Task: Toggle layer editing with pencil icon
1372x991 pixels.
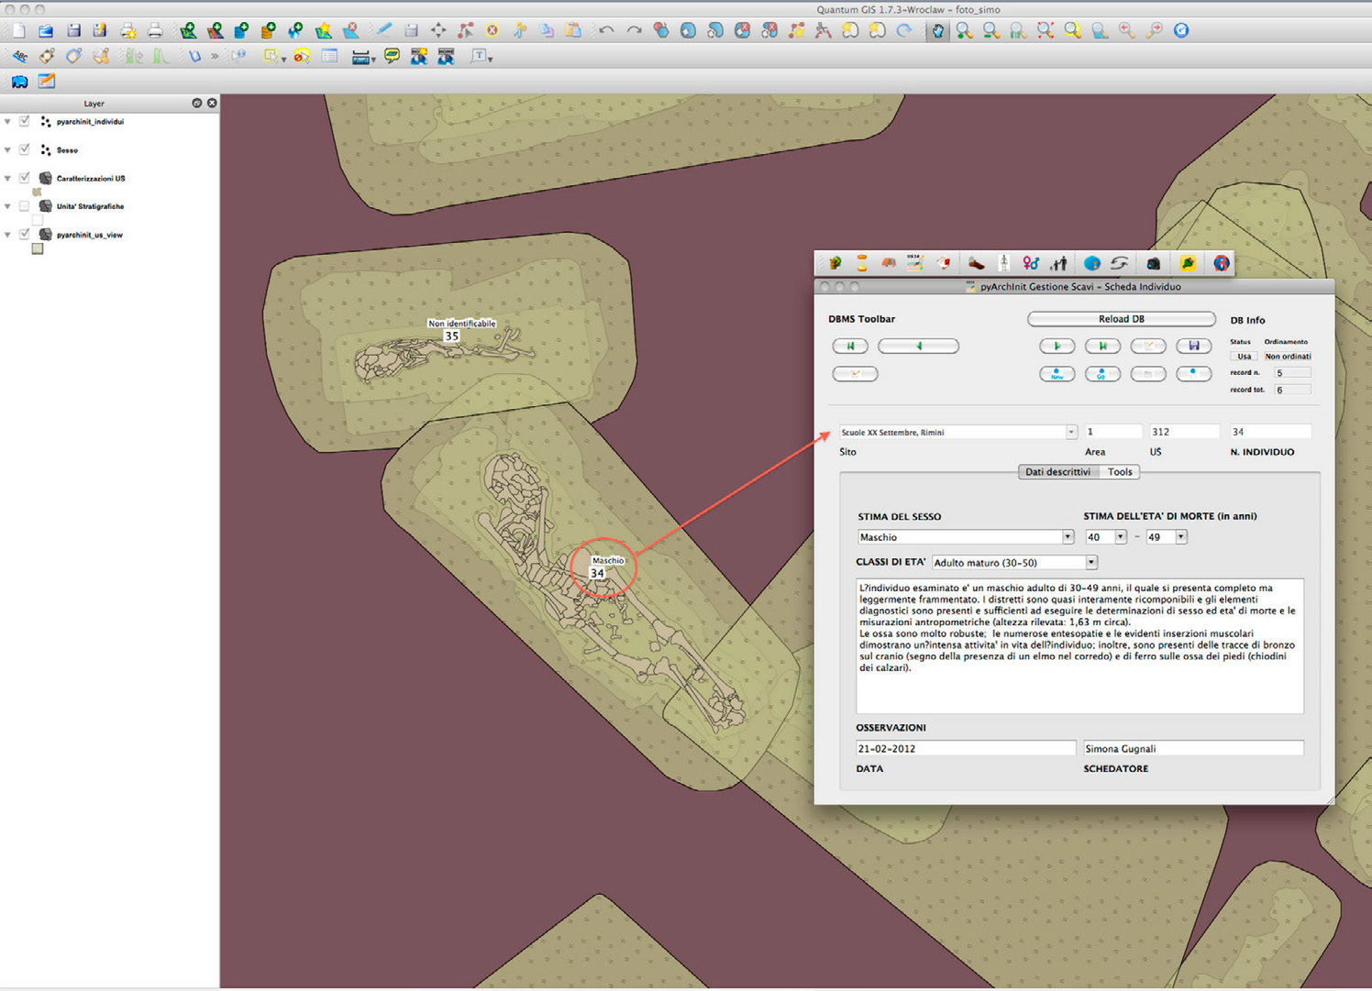Action: (x=383, y=30)
